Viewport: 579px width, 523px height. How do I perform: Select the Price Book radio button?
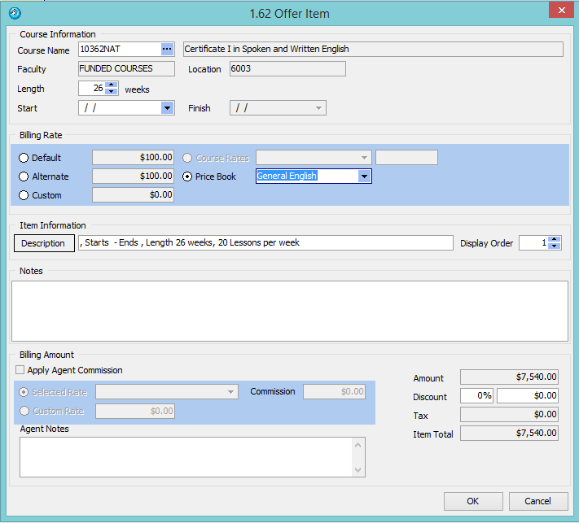188,177
